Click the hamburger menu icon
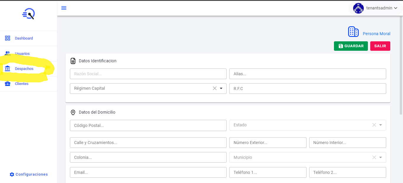 pyautogui.click(x=64, y=8)
